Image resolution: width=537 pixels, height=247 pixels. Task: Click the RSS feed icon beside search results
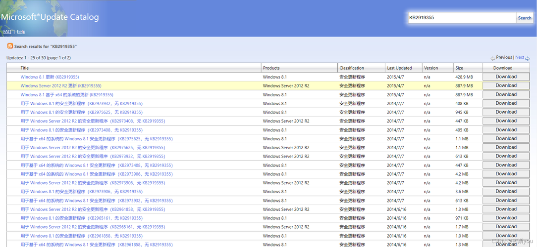click(10, 46)
